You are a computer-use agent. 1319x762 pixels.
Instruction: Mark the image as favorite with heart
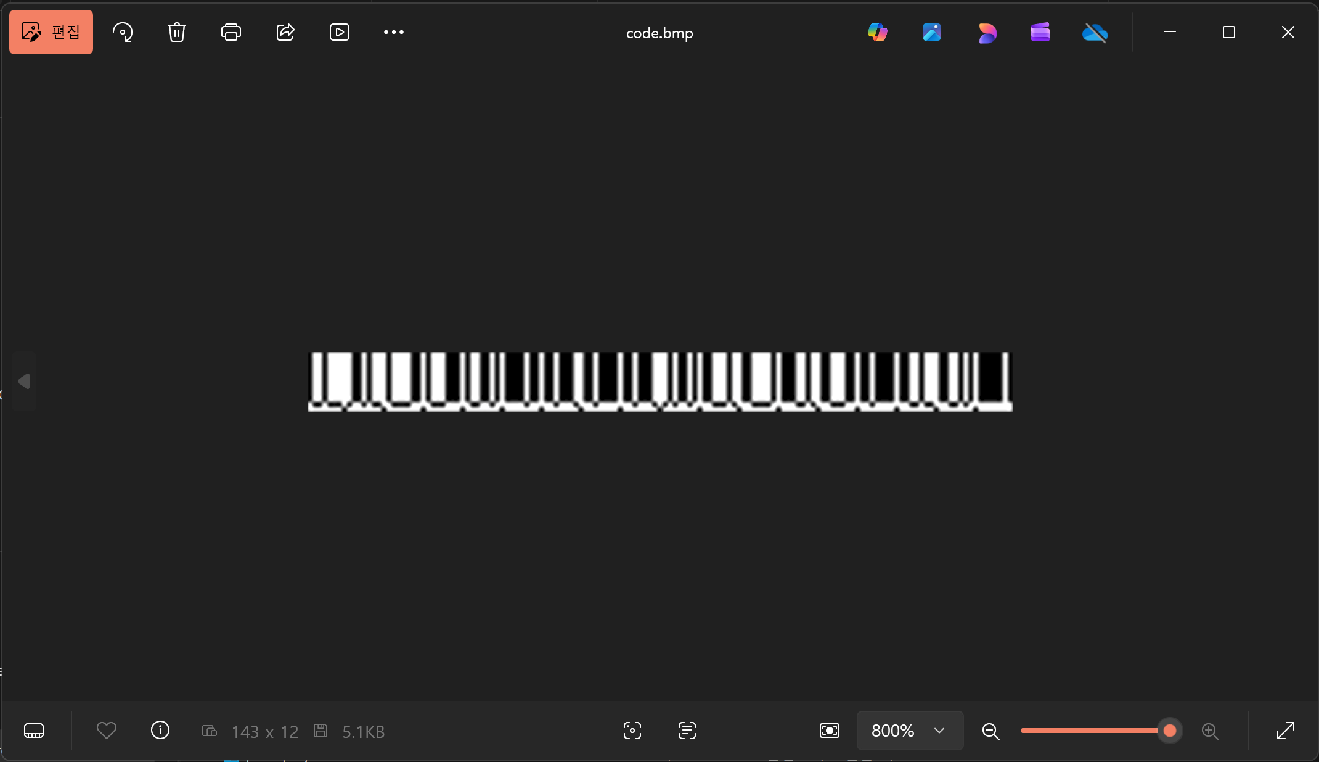107,731
